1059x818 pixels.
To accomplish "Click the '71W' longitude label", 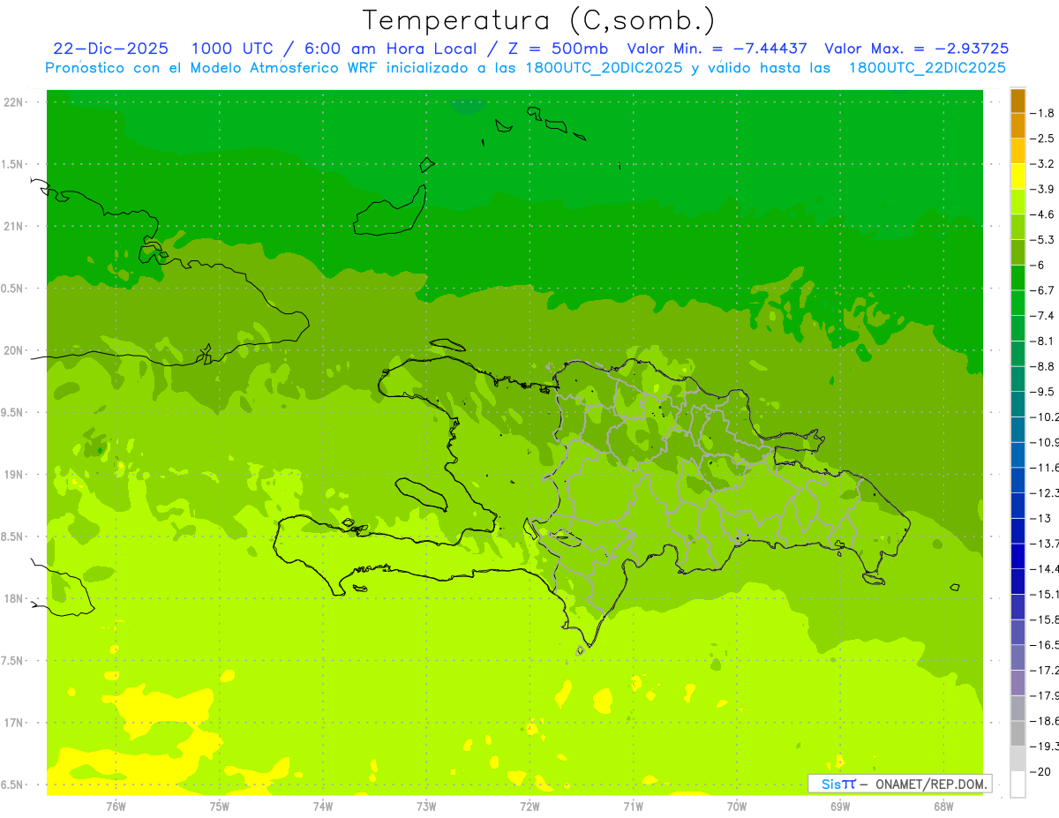I will [633, 806].
